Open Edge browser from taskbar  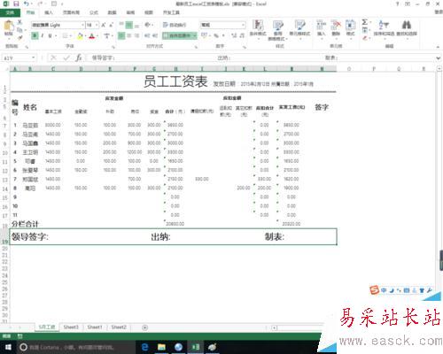tap(144, 347)
